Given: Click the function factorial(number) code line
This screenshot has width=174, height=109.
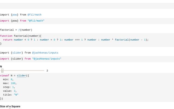Looking at the screenshot, I should pos(21,36).
